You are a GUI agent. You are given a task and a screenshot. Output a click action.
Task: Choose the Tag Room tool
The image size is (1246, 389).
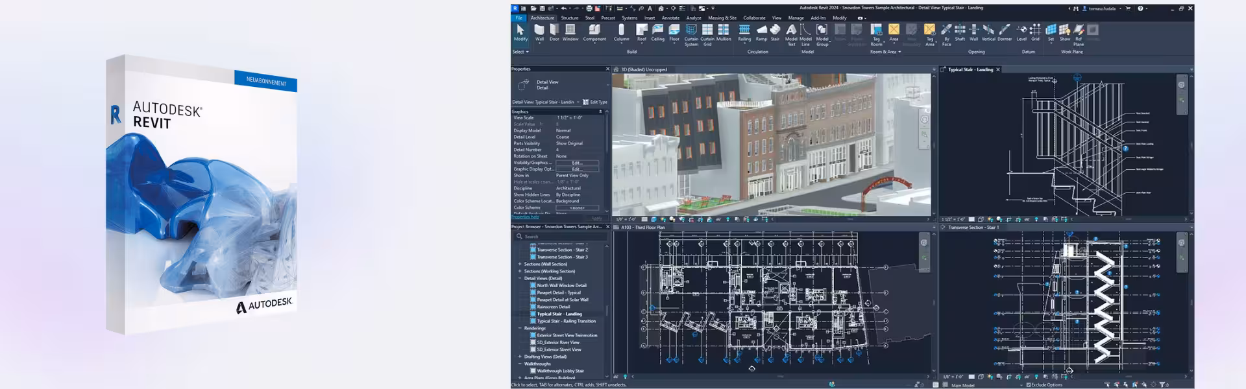(x=876, y=34)
